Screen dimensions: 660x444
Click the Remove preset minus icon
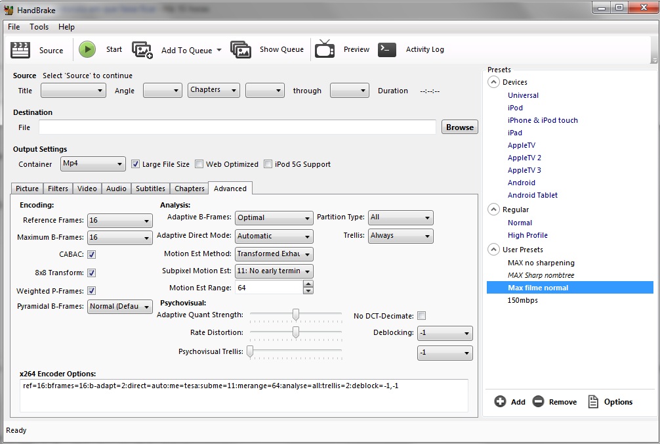pyautogui.click(x=539, y=401)
